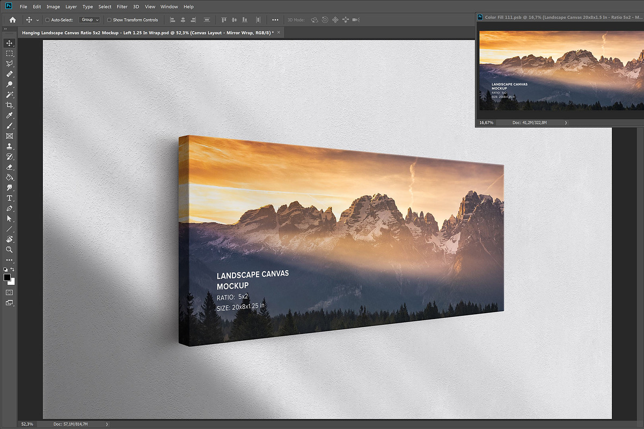Open the Layer menu
This screenshot has height=429, width=644.
click(71, 7)
